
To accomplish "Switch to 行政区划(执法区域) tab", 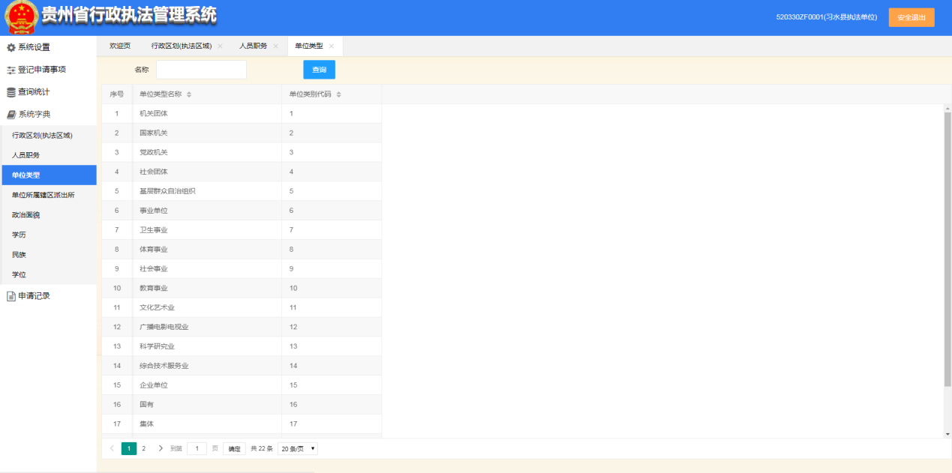I will pyautogui.click(x=181, y=46).
